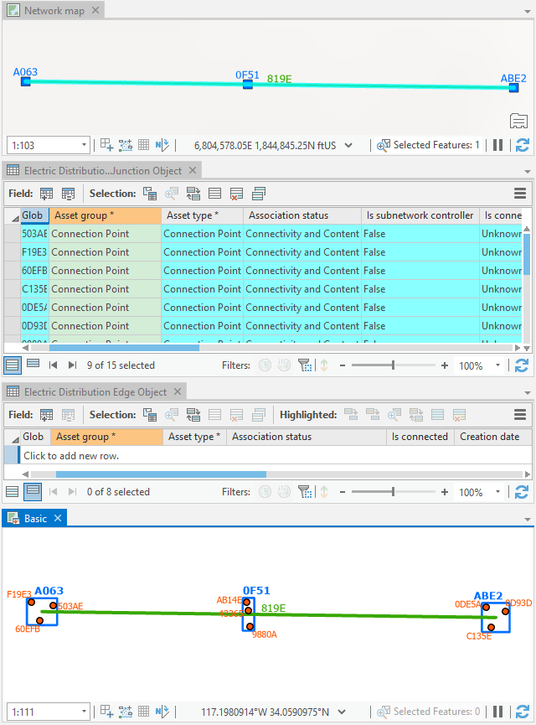
Task: Click Select By Attributes in Junction table
Action: point(150,194)
